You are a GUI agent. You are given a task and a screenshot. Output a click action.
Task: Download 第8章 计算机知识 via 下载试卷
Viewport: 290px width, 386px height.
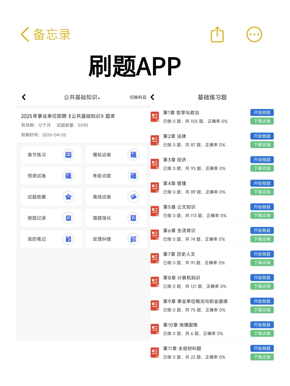[x=262, y=286]
